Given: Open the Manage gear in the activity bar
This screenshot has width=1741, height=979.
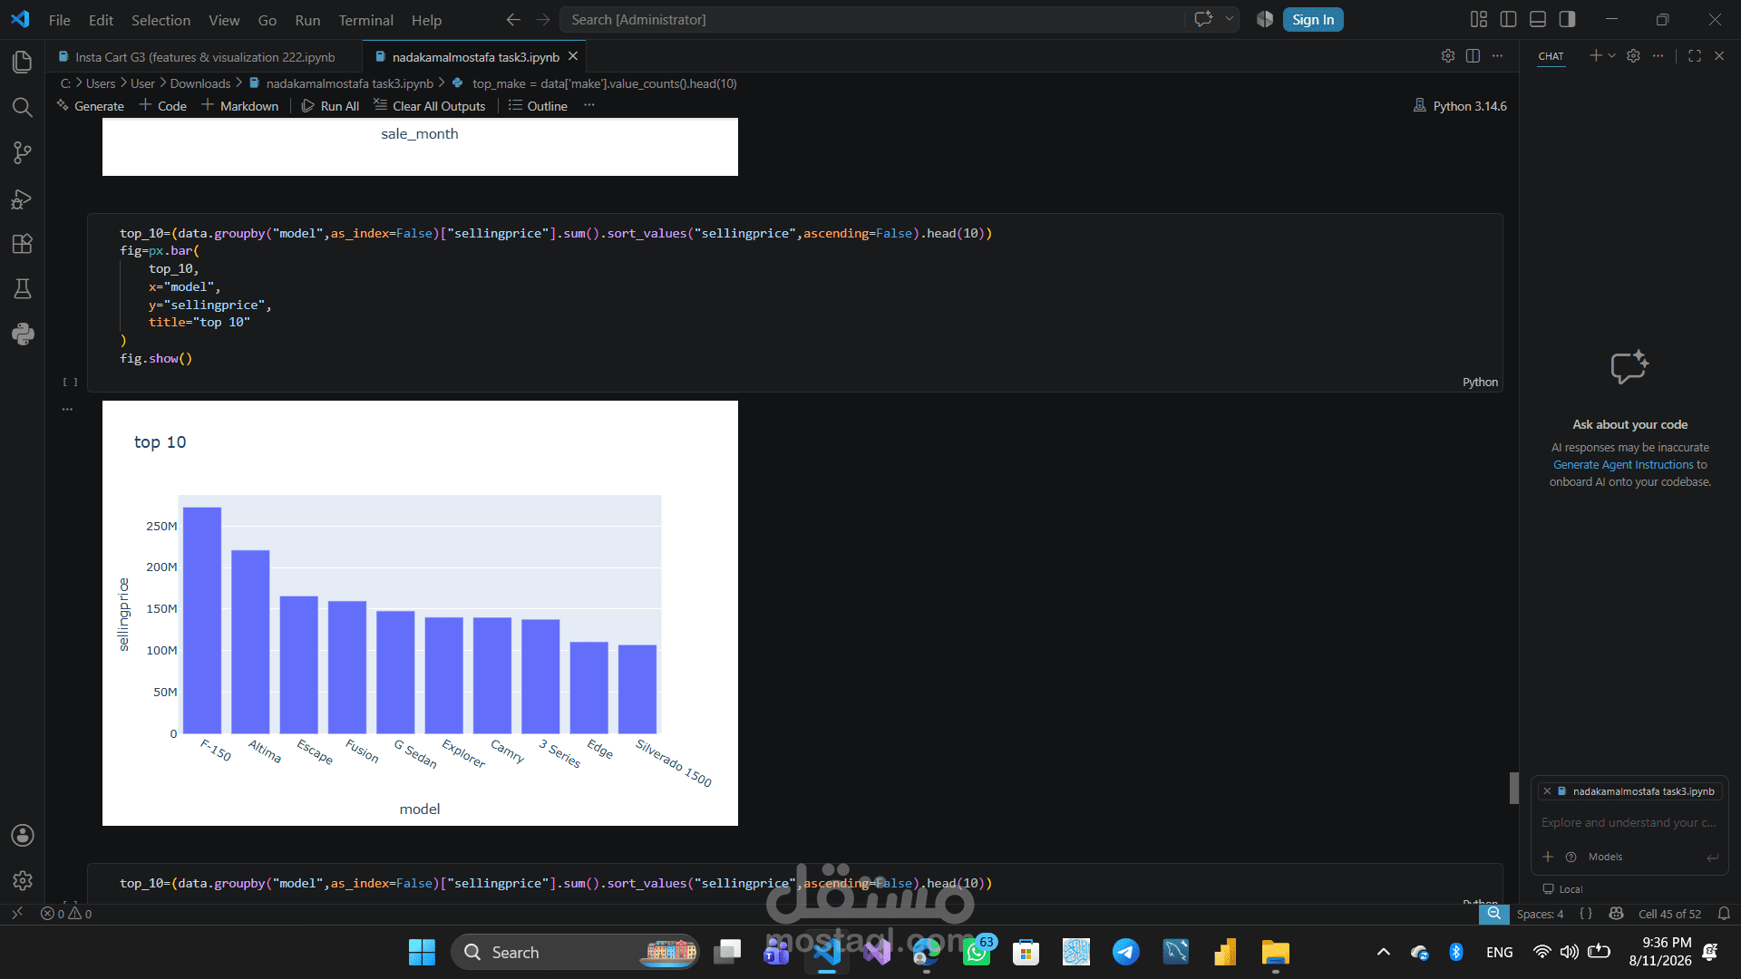Looking at the screenshot, I should 23,880.
